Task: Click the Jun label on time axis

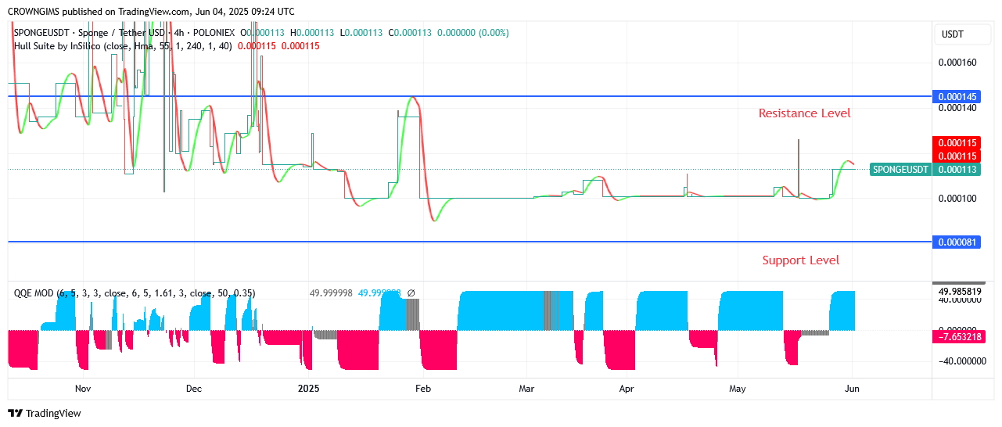Action: [x=852, y=388]
